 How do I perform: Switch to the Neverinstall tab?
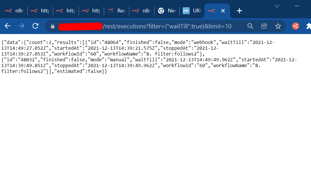[x=167, y=10]
